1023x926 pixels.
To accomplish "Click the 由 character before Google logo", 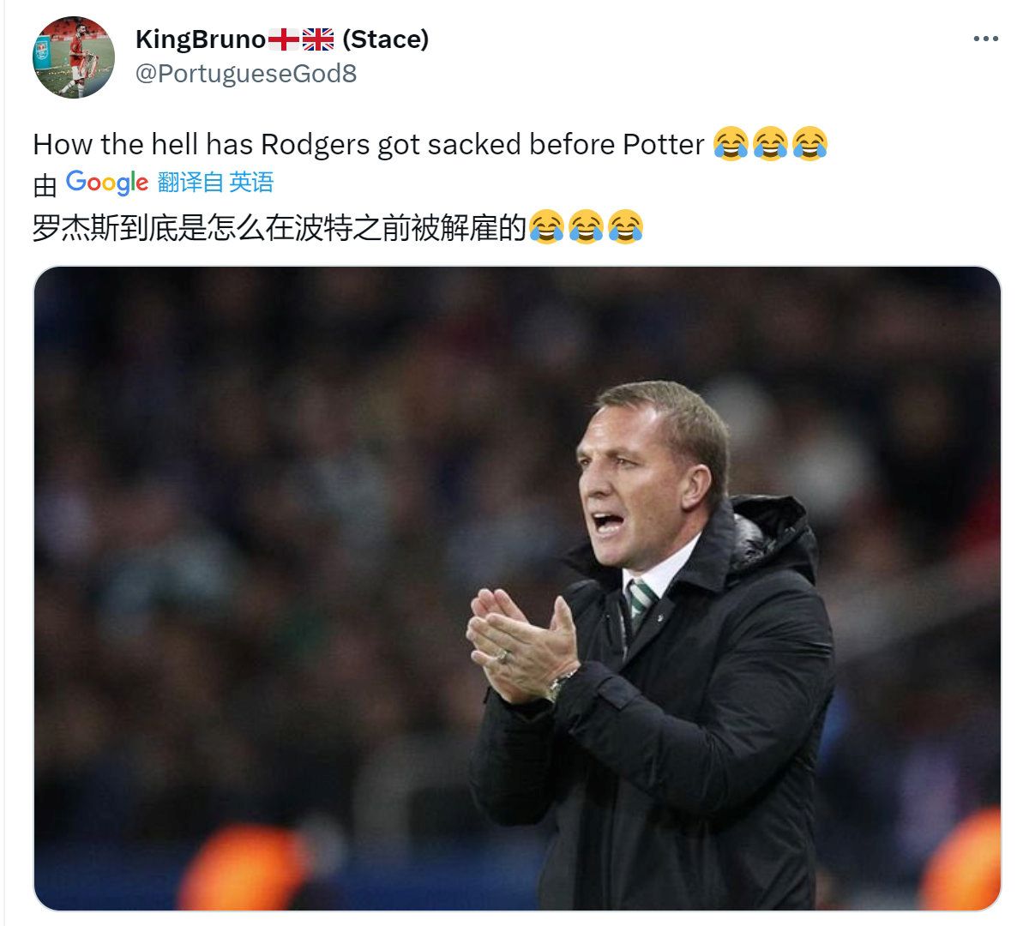I will 45,184.
